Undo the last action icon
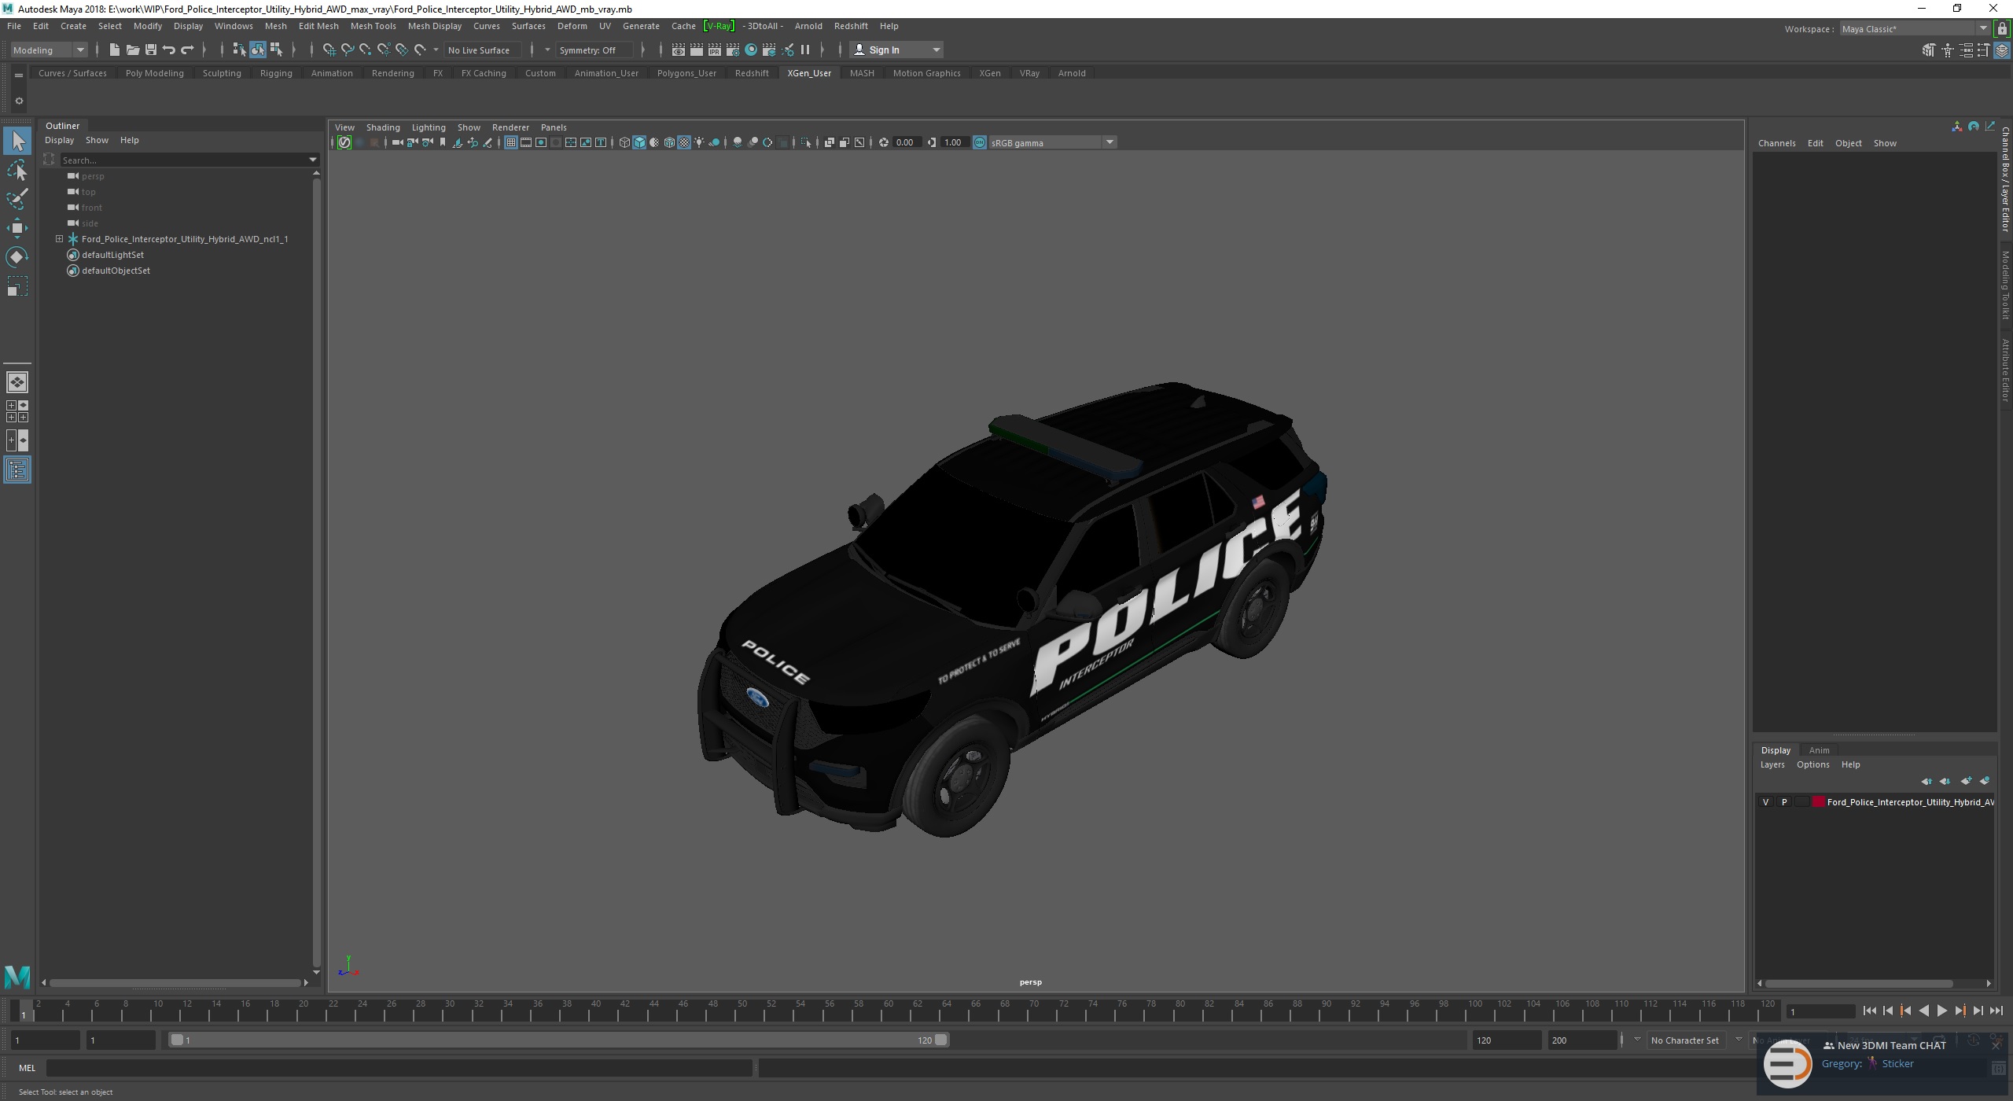Screen dimensions: 2013x1101 (x=168, y=50)
